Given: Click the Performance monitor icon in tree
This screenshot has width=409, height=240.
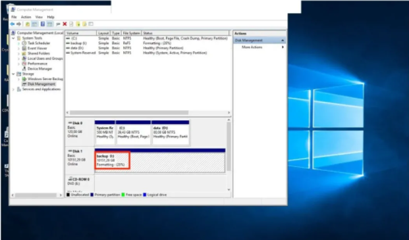Looking at the screenshot, I should pos(24,64).
